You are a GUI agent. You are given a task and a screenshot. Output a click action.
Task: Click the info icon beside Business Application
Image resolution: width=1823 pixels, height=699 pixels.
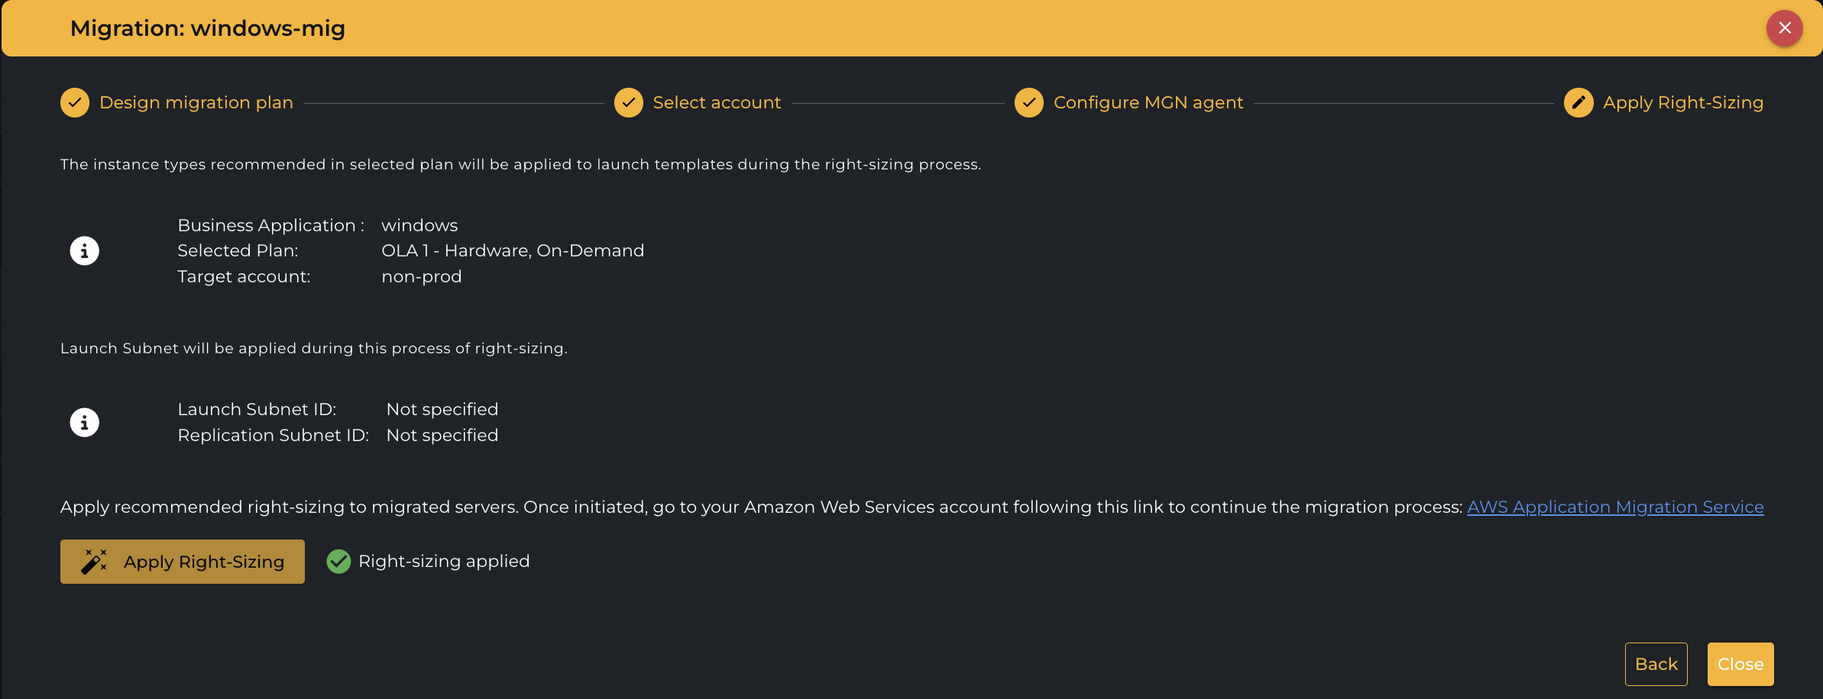coord(85,250)
